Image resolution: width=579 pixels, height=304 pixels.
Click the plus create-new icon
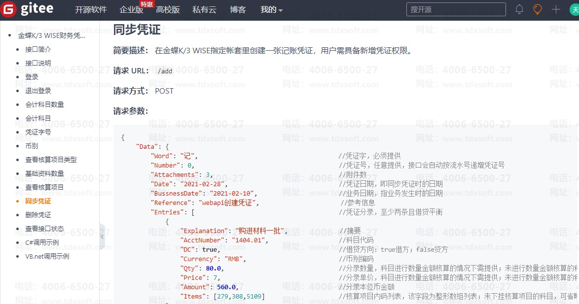556,9
